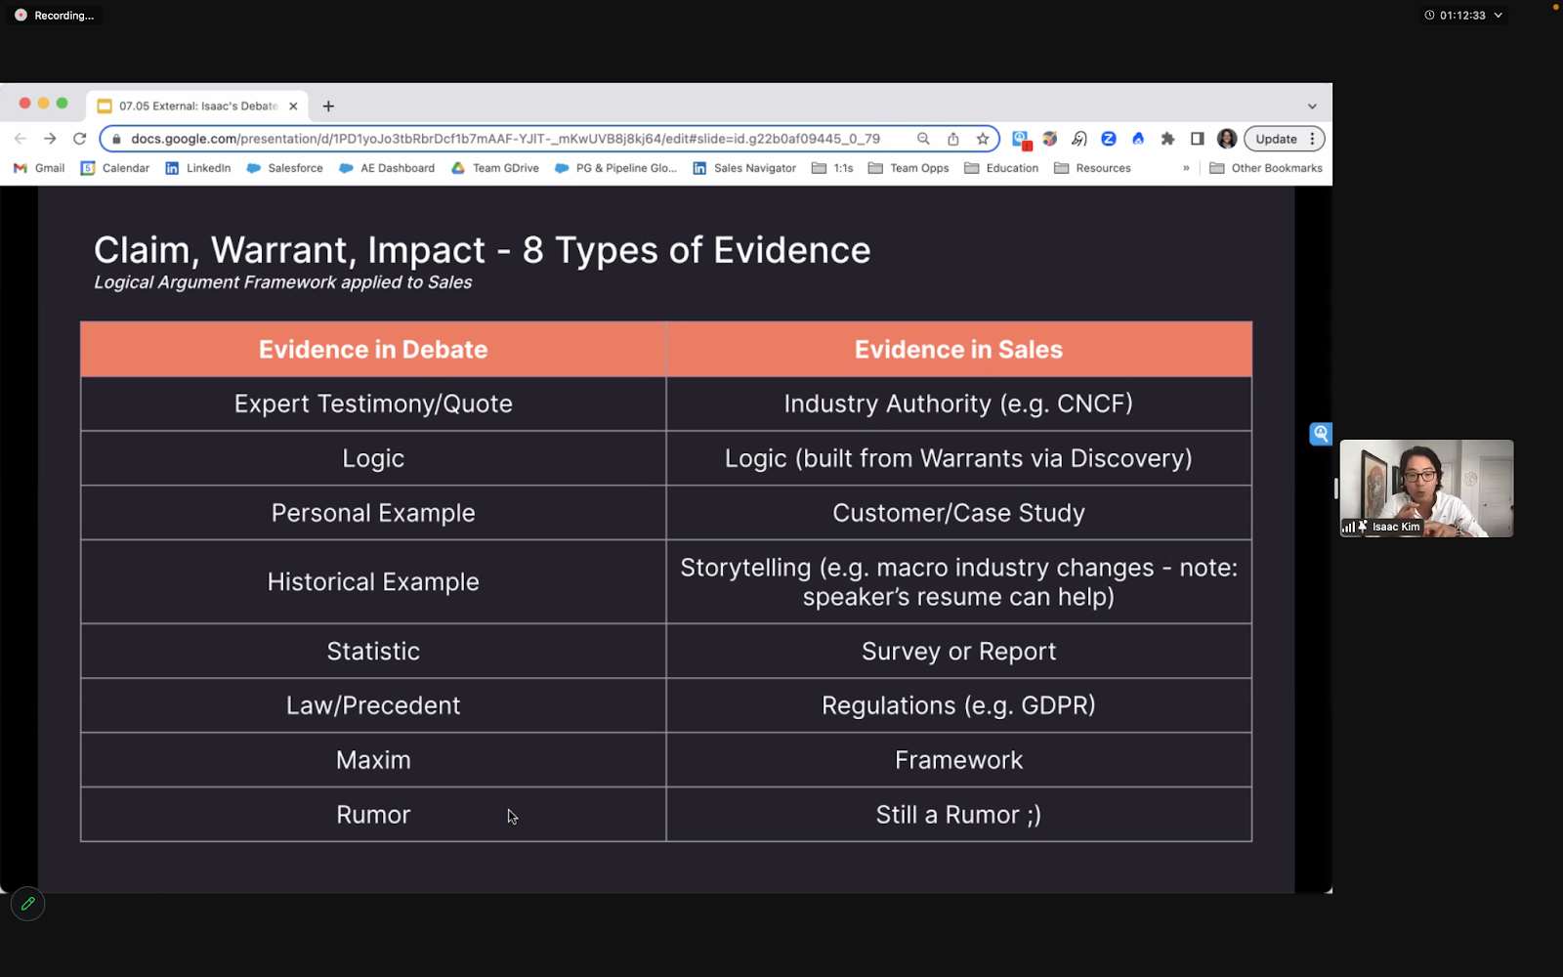Viewport: 1563px width, 977px height.
Task: Select the Isaac's Debate presentation tab
Action: [197, 106]
